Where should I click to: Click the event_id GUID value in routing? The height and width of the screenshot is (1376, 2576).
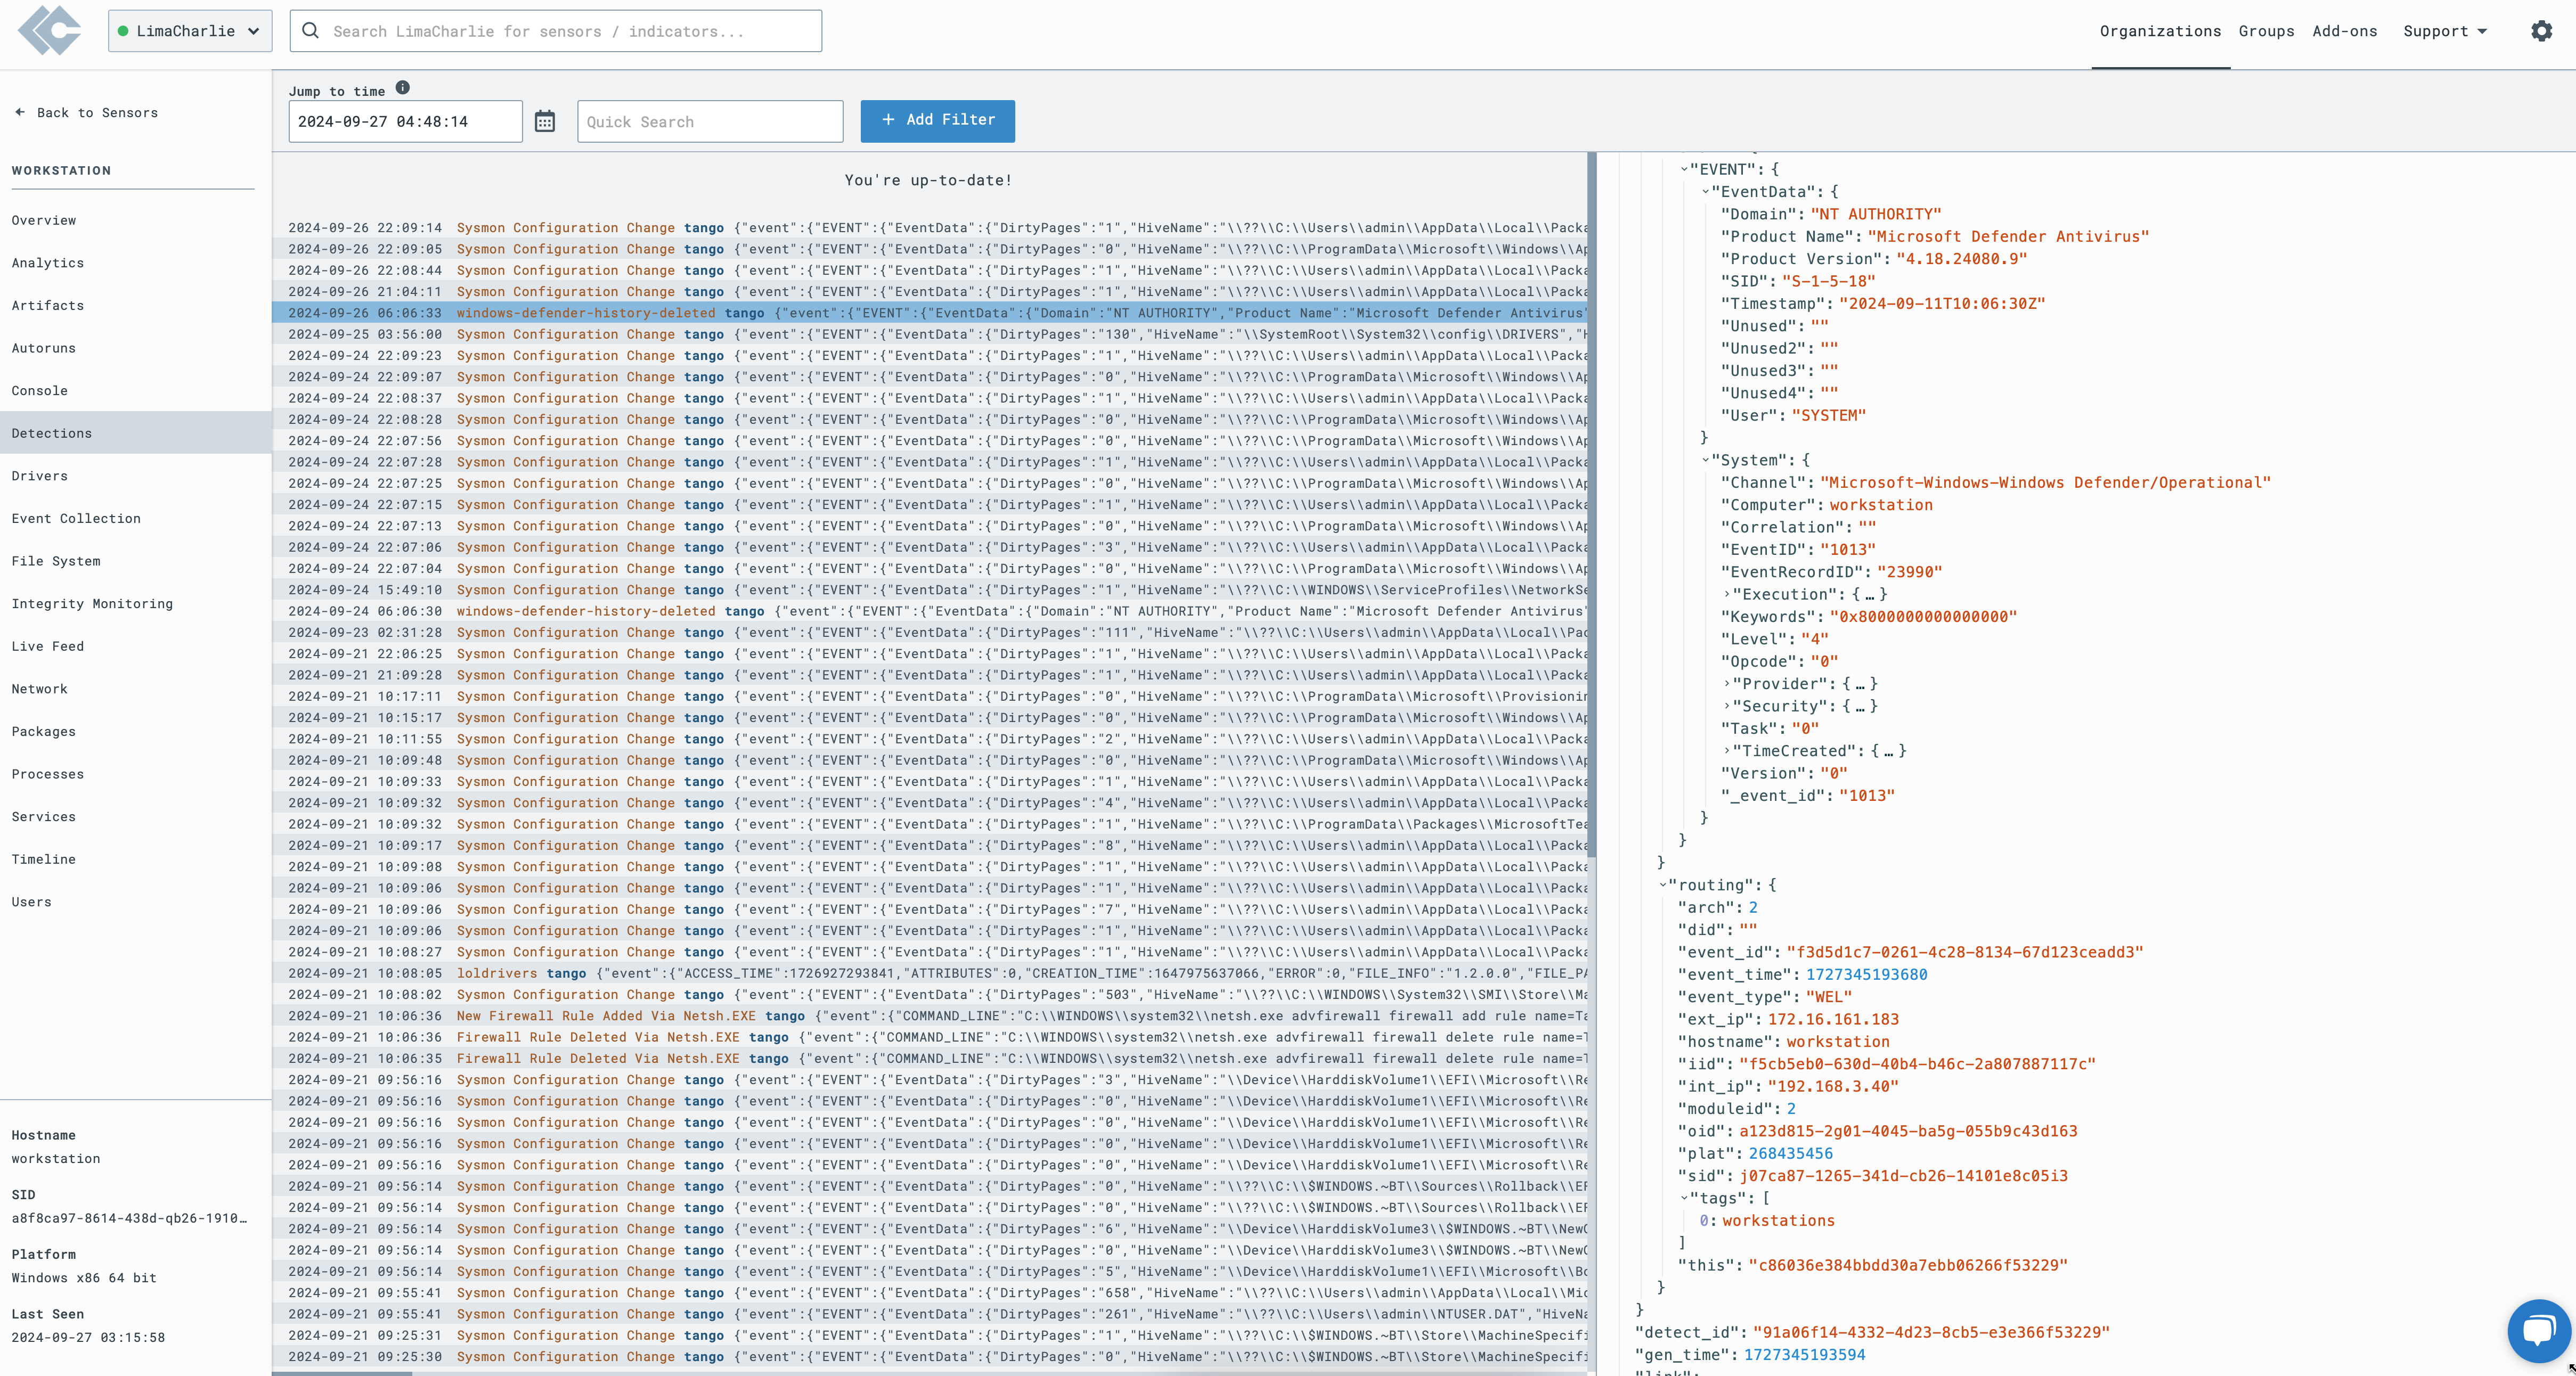[x=1965, y=952]
